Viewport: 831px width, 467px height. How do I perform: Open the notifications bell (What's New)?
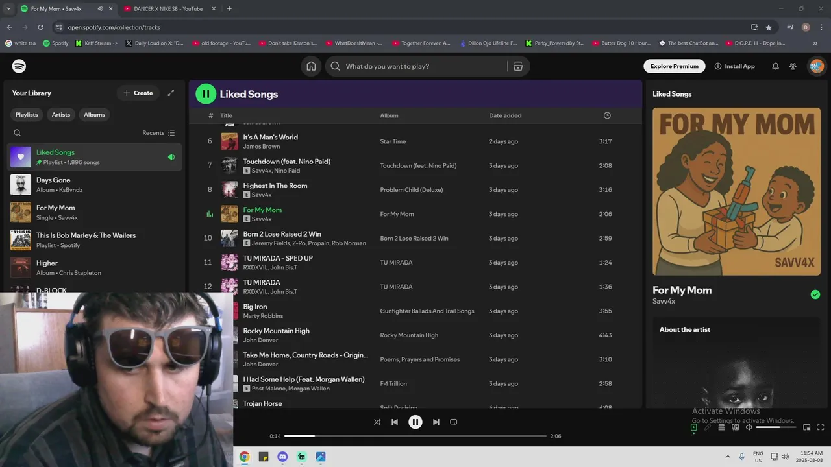click(775, 66)
